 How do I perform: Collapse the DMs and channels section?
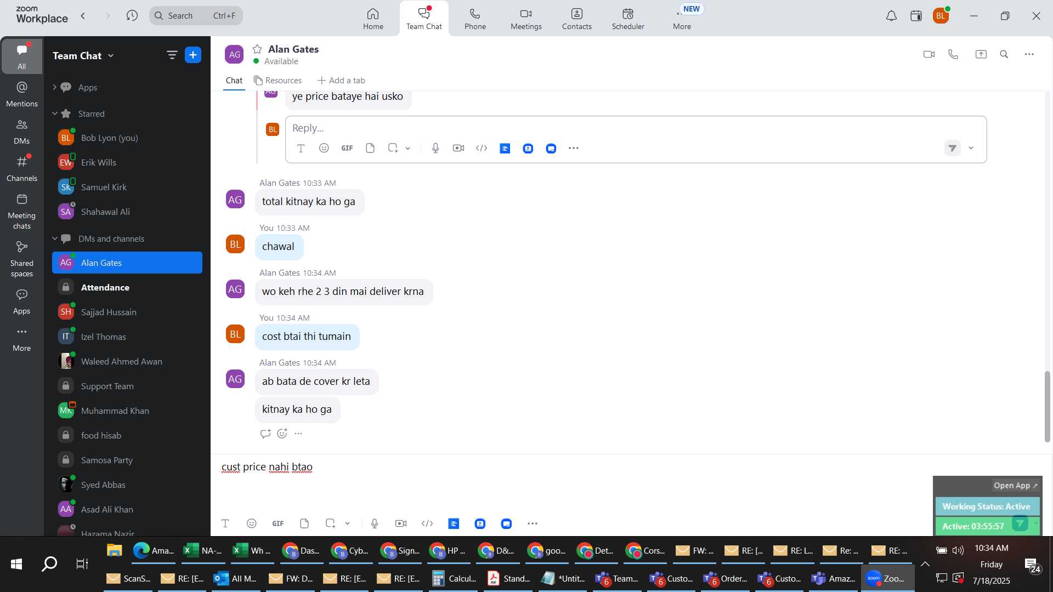[54, 238]
